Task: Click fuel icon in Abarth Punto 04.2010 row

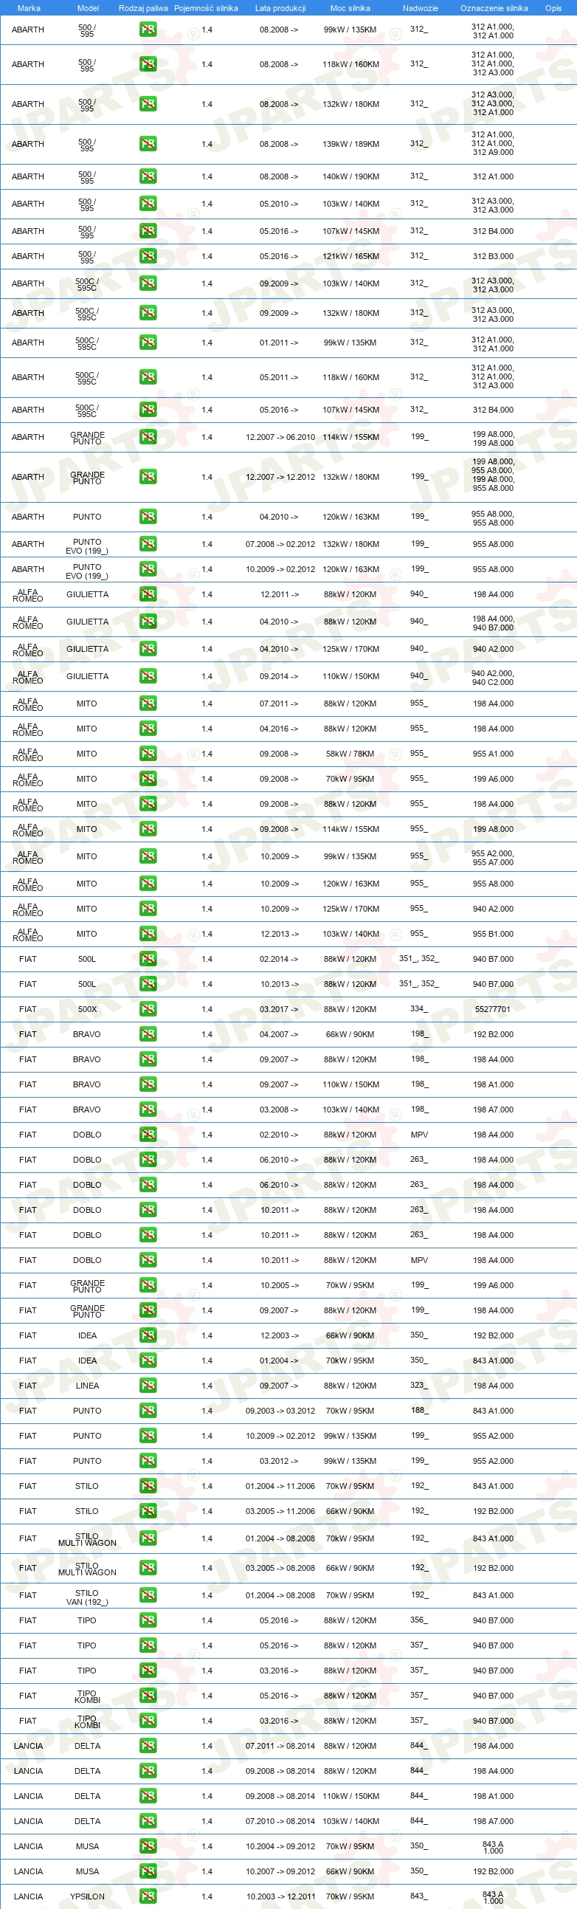Action: tap(148, 517)
